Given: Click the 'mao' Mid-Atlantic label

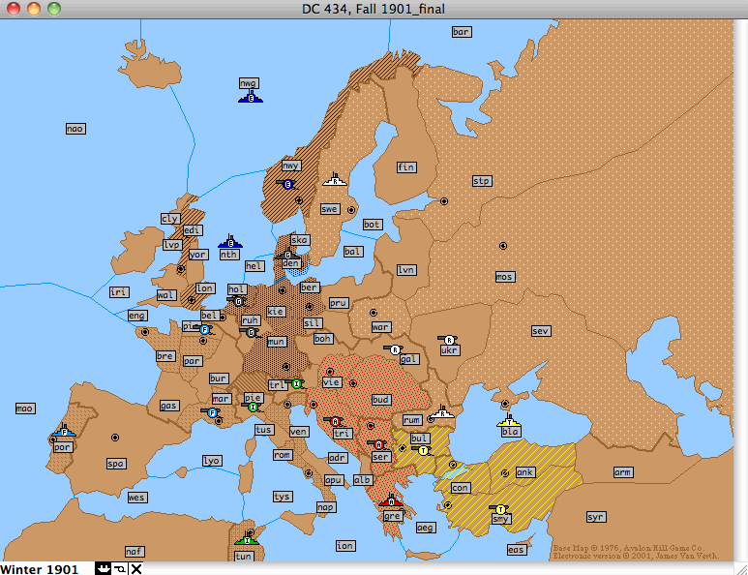Looking at the screenshot, I should 25,408.
